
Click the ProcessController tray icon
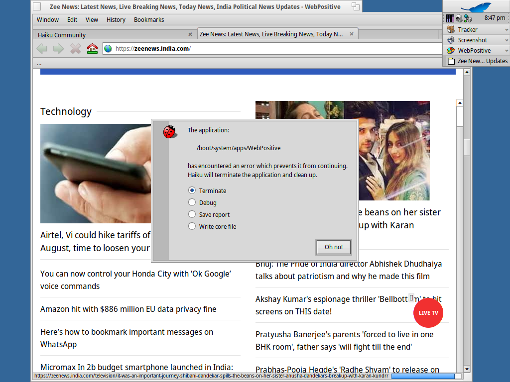[x=450, y=18]
